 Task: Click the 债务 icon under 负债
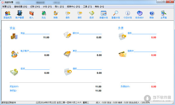(x=123, y=36)
